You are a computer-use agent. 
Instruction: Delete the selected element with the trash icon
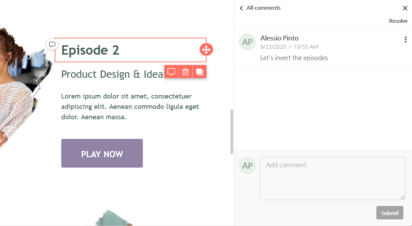[185, 72]
